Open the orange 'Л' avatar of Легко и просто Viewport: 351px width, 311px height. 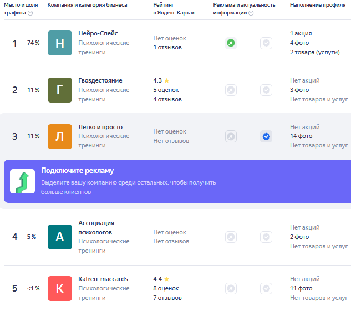(x=60, y=136)
